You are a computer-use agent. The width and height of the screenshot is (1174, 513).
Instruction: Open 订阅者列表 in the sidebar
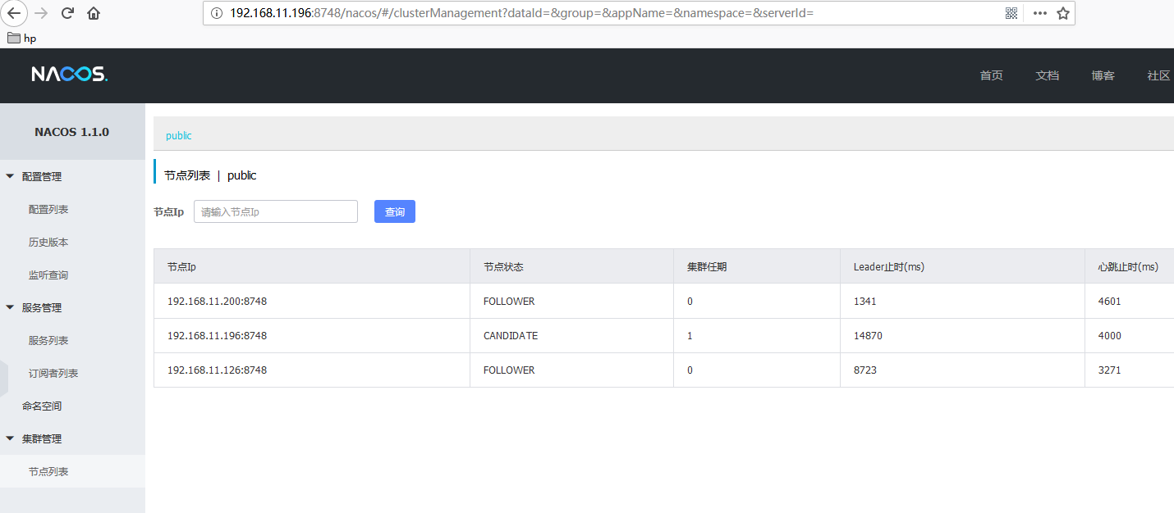click(x=53, y=374)
